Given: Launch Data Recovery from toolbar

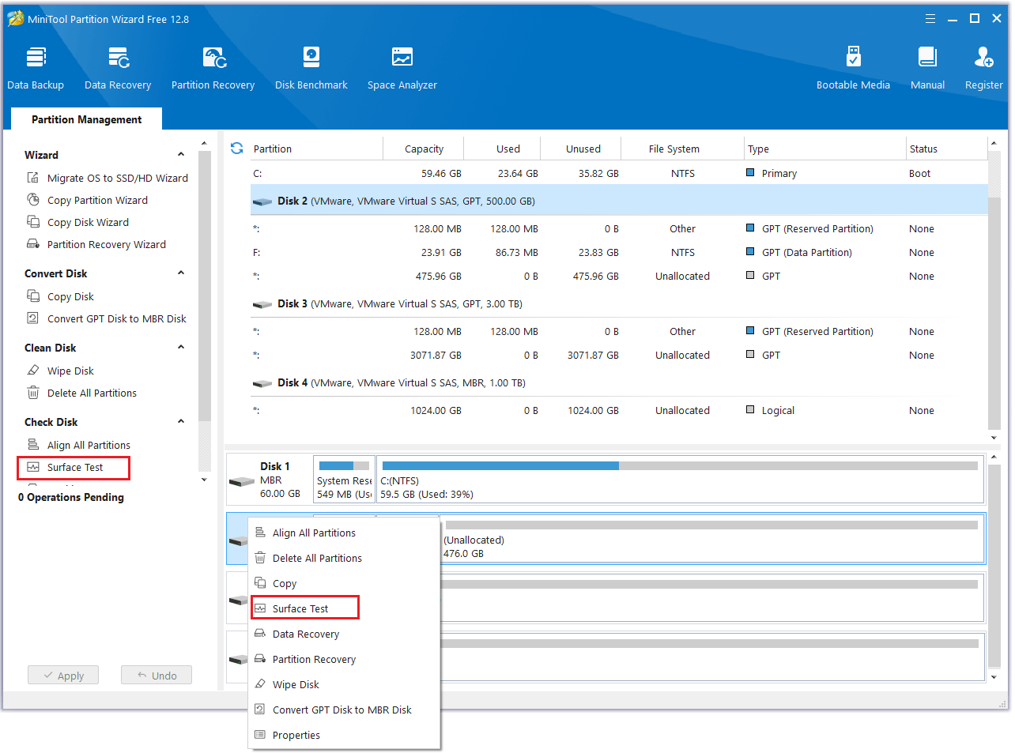Looking at the screenshot, I should click(118, 68).
